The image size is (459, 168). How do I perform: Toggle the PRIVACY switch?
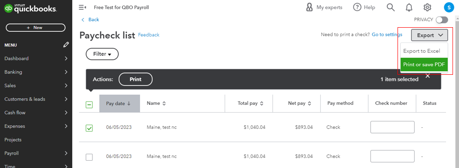click(442, 19)
